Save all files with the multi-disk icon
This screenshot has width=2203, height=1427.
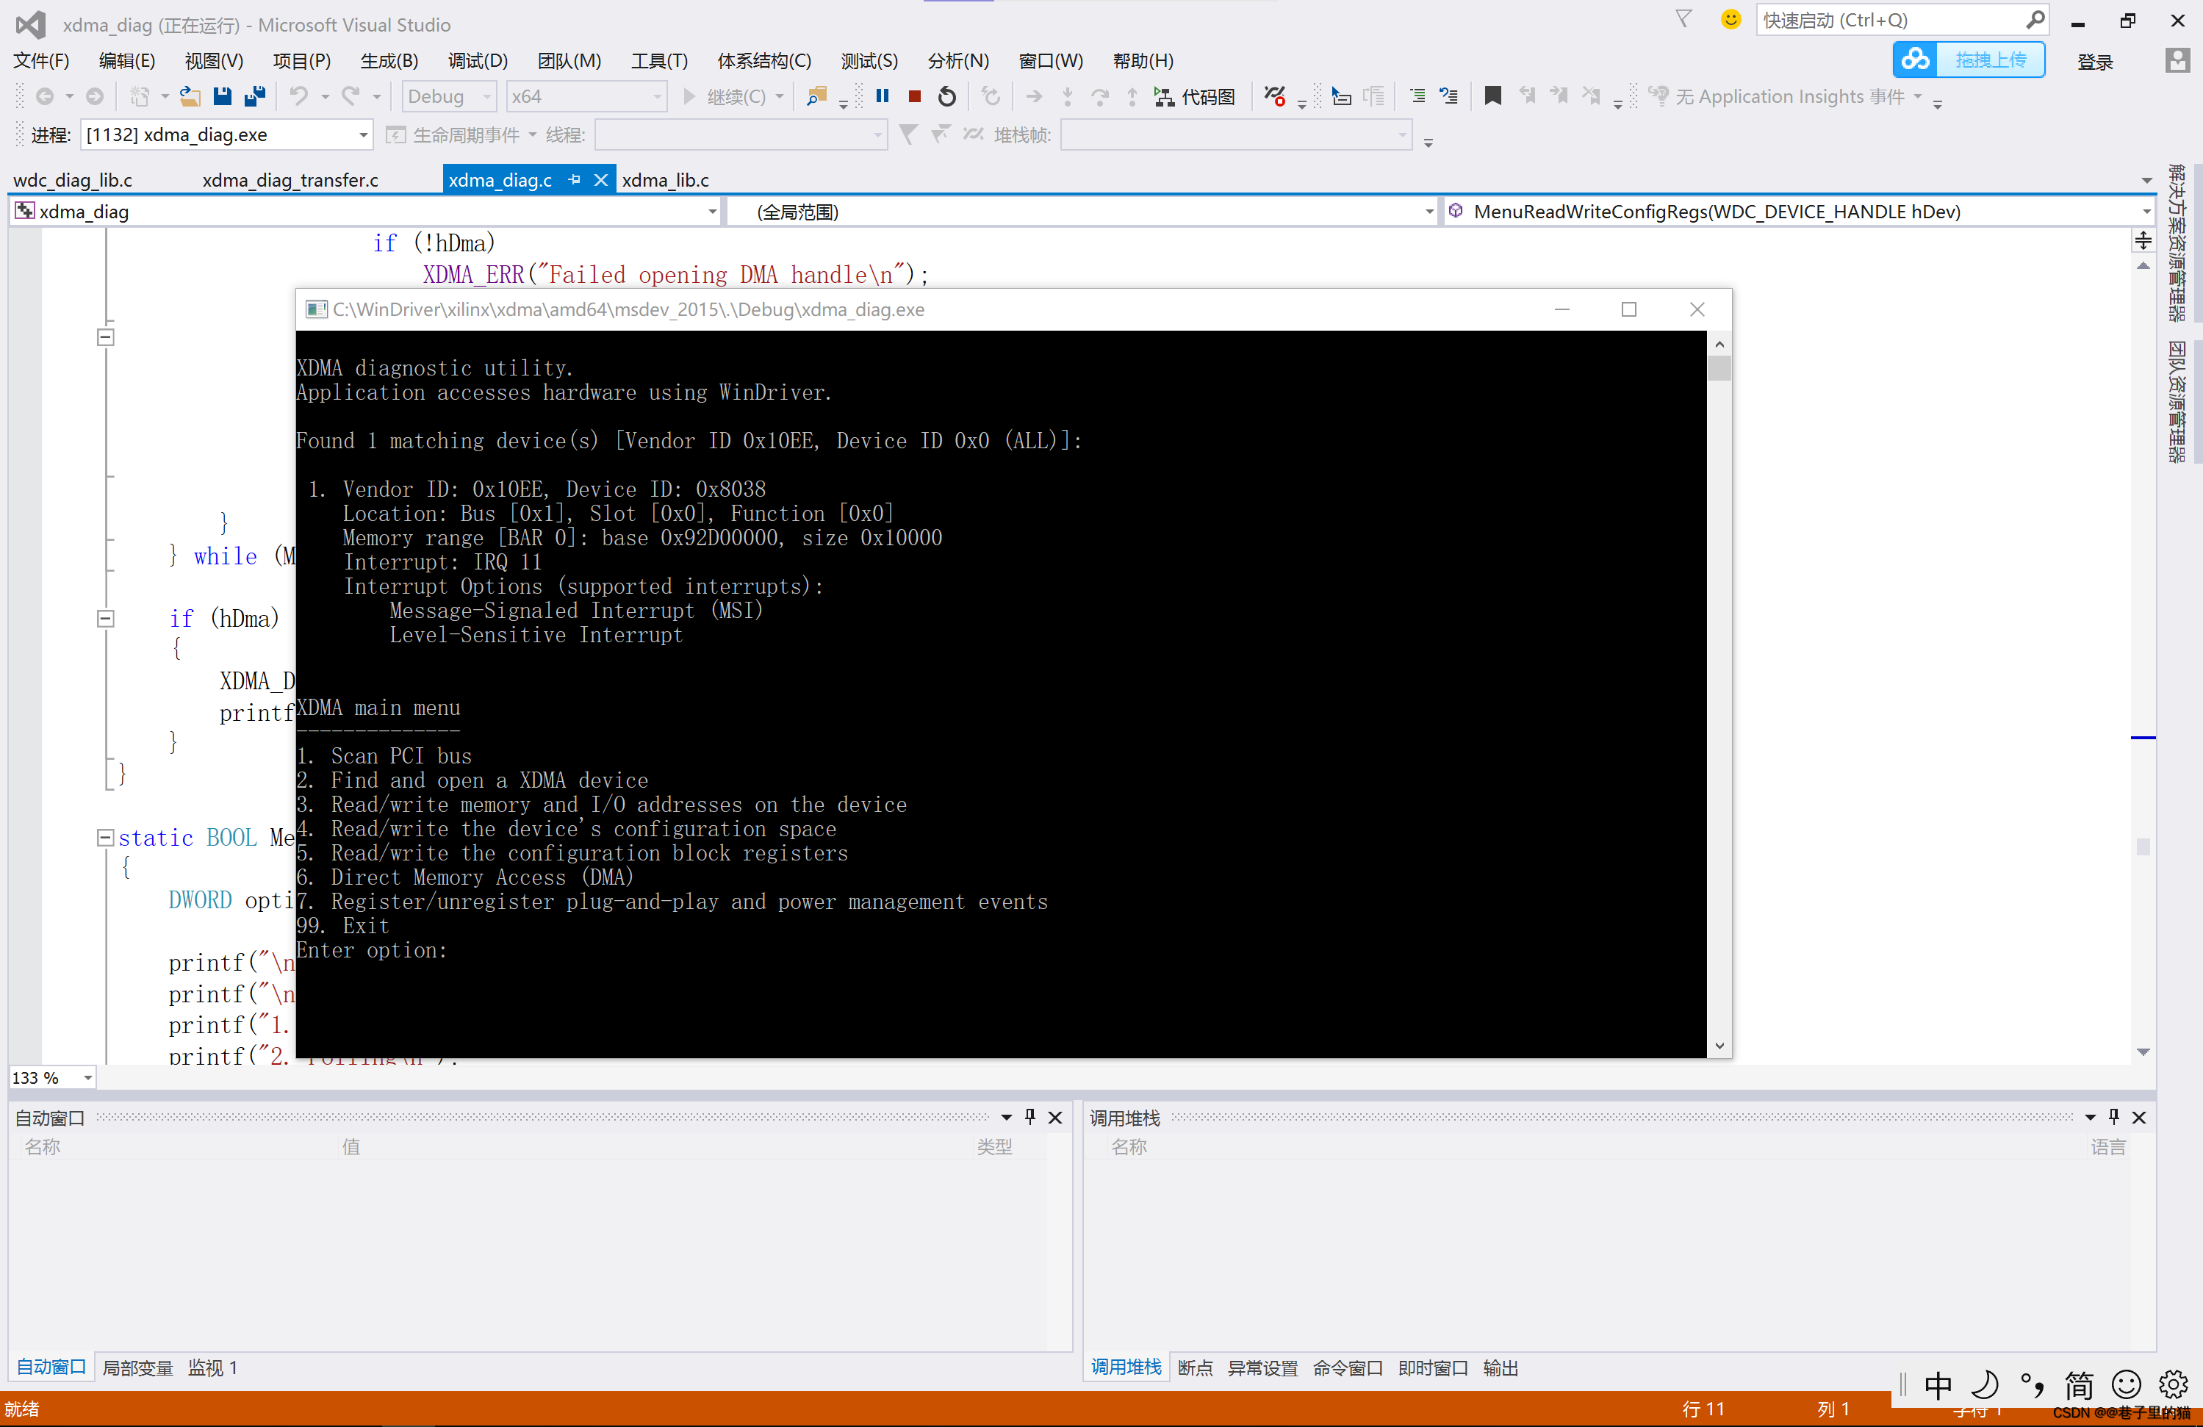point(254,96)
